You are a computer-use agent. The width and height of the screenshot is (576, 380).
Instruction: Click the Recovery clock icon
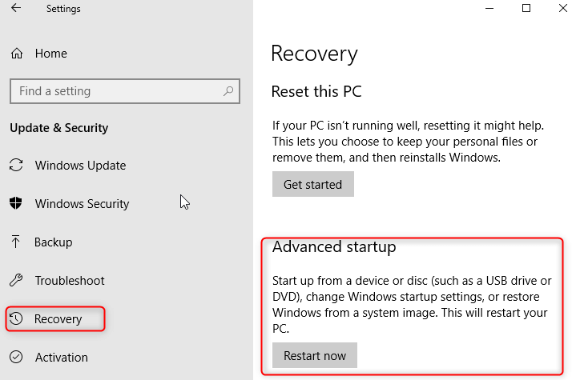16,319
